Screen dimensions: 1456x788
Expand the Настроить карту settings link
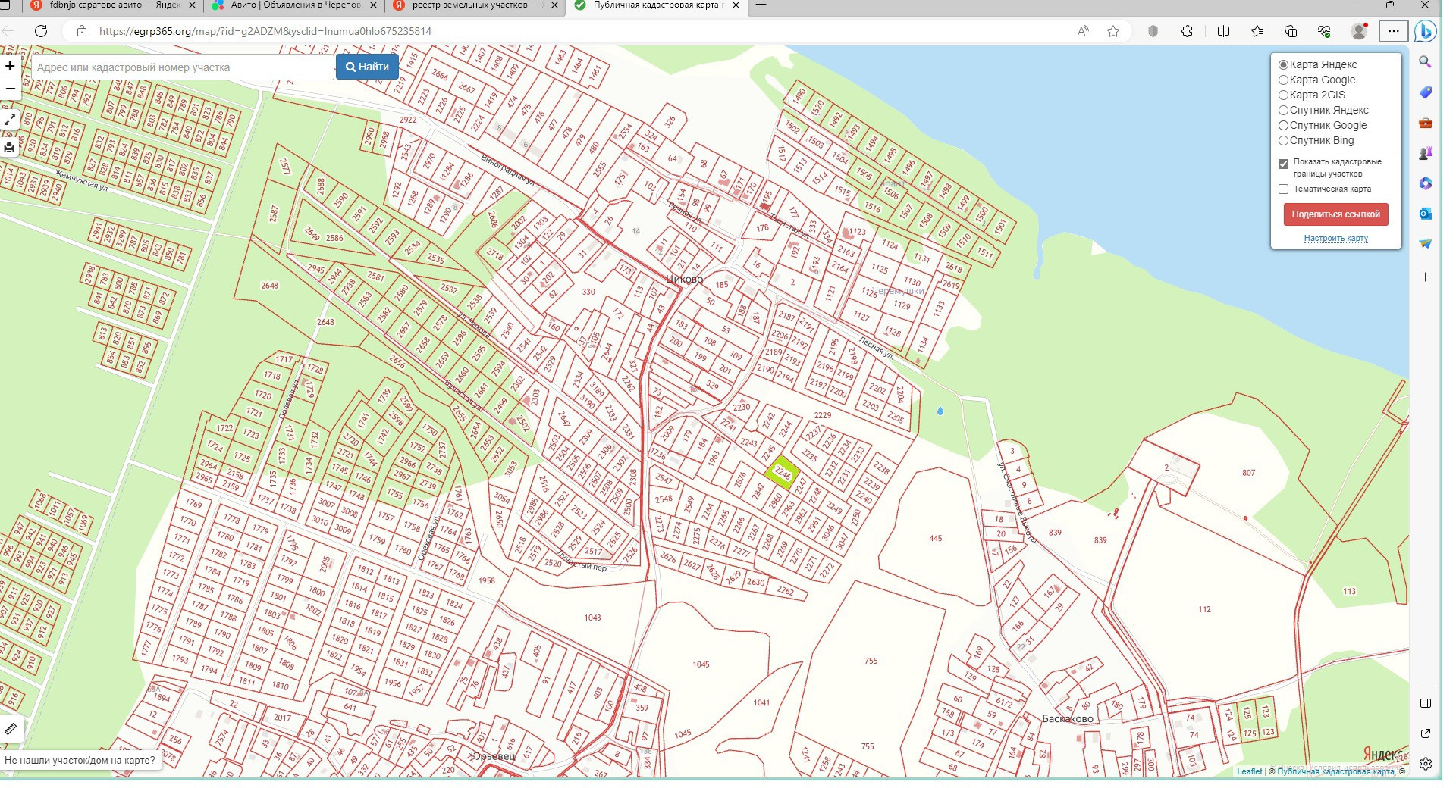pos(1335,238)
